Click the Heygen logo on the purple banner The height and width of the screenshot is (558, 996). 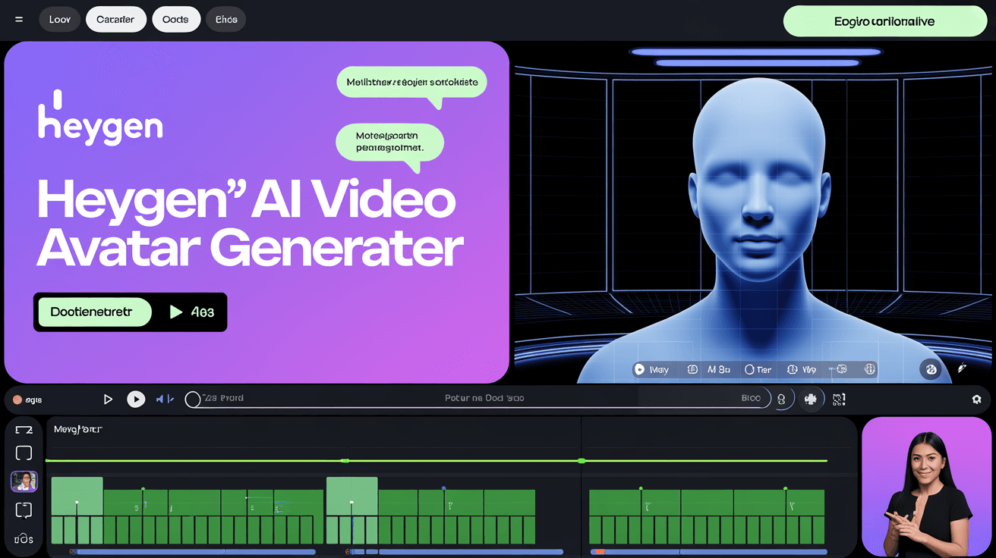[99, 117]
